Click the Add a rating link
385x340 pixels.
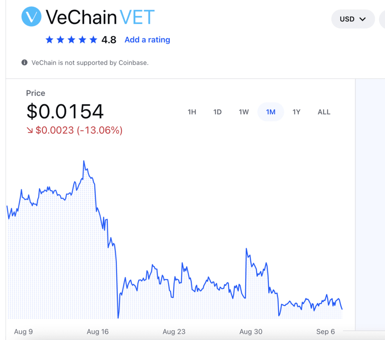147,39
